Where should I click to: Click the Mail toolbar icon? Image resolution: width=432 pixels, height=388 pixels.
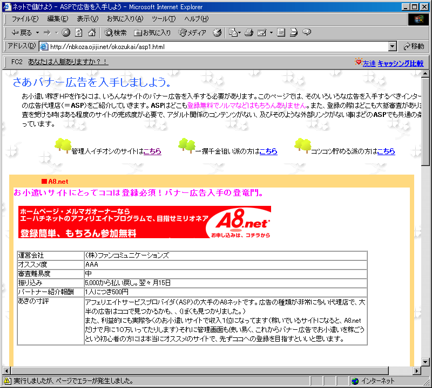(x=233, y=33)
